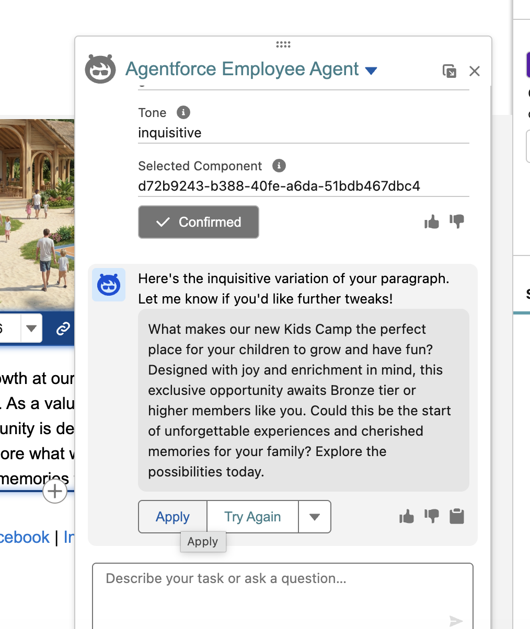The image size is (530, 629).
Task: Expand the Try Again options arrow
Action: tap(315, 517)
